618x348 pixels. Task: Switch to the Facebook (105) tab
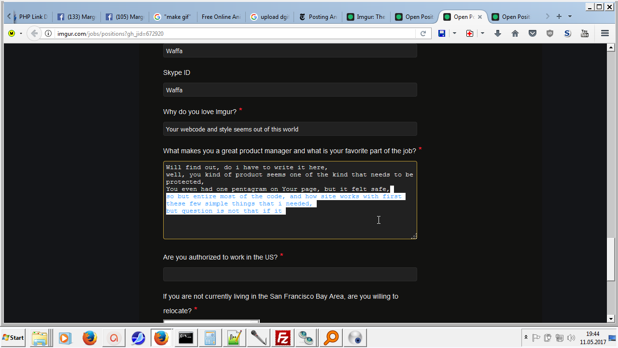coord(125,17)
